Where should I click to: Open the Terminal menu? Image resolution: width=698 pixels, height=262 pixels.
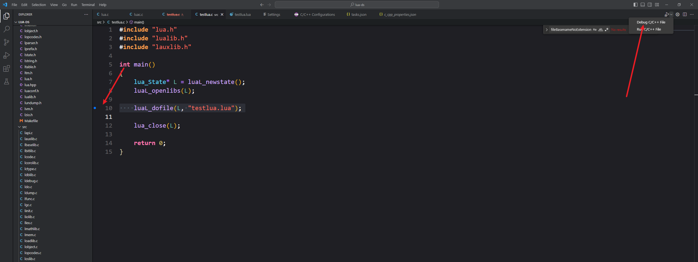pos(88,5)
